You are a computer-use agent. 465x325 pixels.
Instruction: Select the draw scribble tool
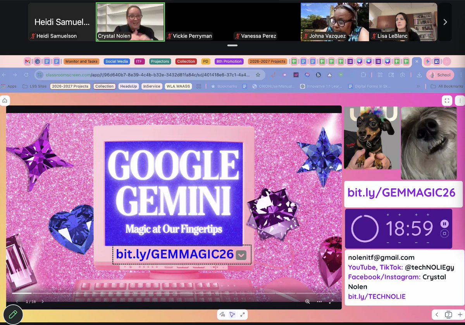[223, 315]
